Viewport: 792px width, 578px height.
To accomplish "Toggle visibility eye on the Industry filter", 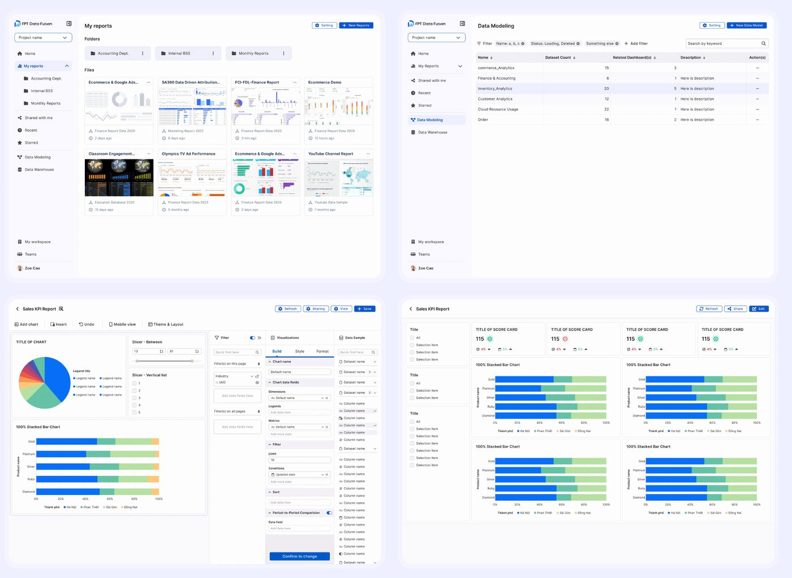I will pyautogui.click(x=257, y=383).
